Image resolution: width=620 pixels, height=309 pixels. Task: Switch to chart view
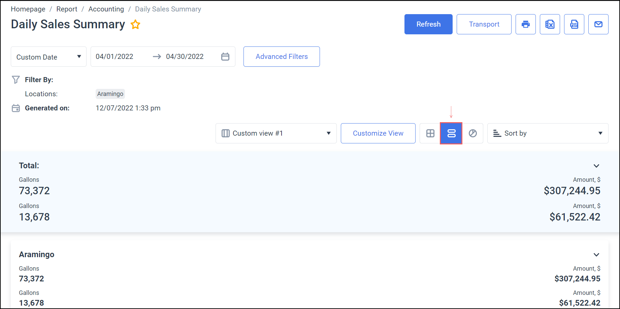472,133
